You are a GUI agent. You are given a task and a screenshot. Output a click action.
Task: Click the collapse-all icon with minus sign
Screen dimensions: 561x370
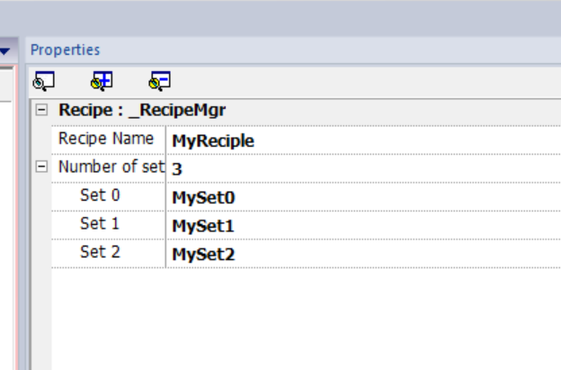pos(159,81)
